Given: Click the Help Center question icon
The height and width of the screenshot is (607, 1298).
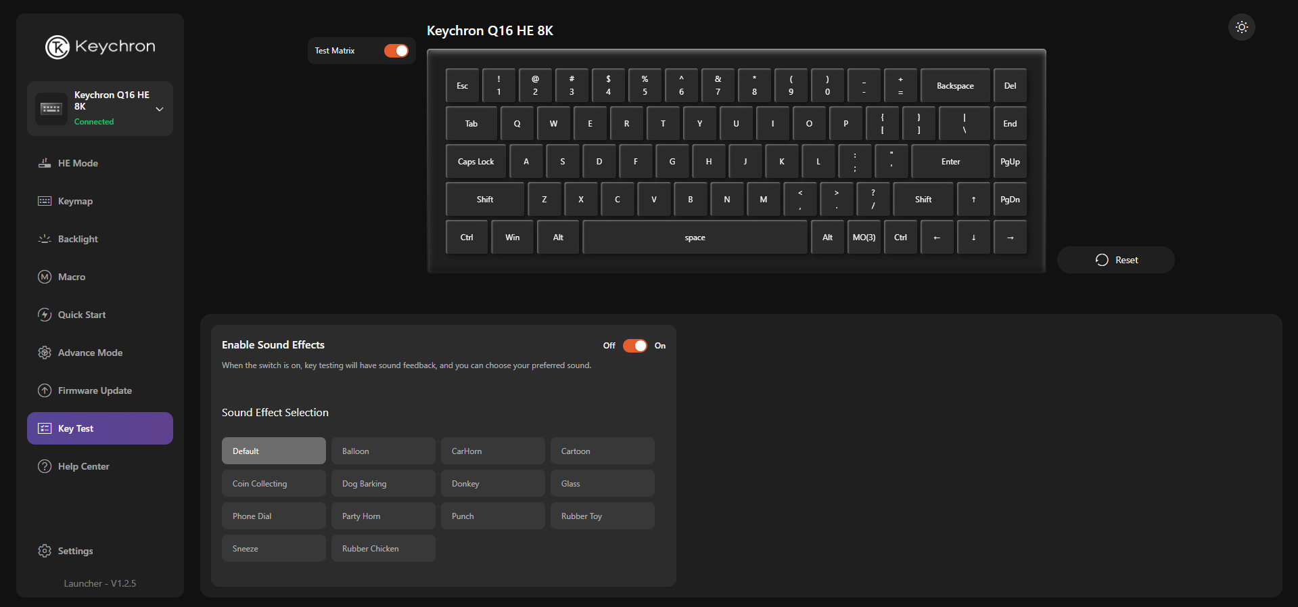Looking at the screenshot, I should (45, 466).
